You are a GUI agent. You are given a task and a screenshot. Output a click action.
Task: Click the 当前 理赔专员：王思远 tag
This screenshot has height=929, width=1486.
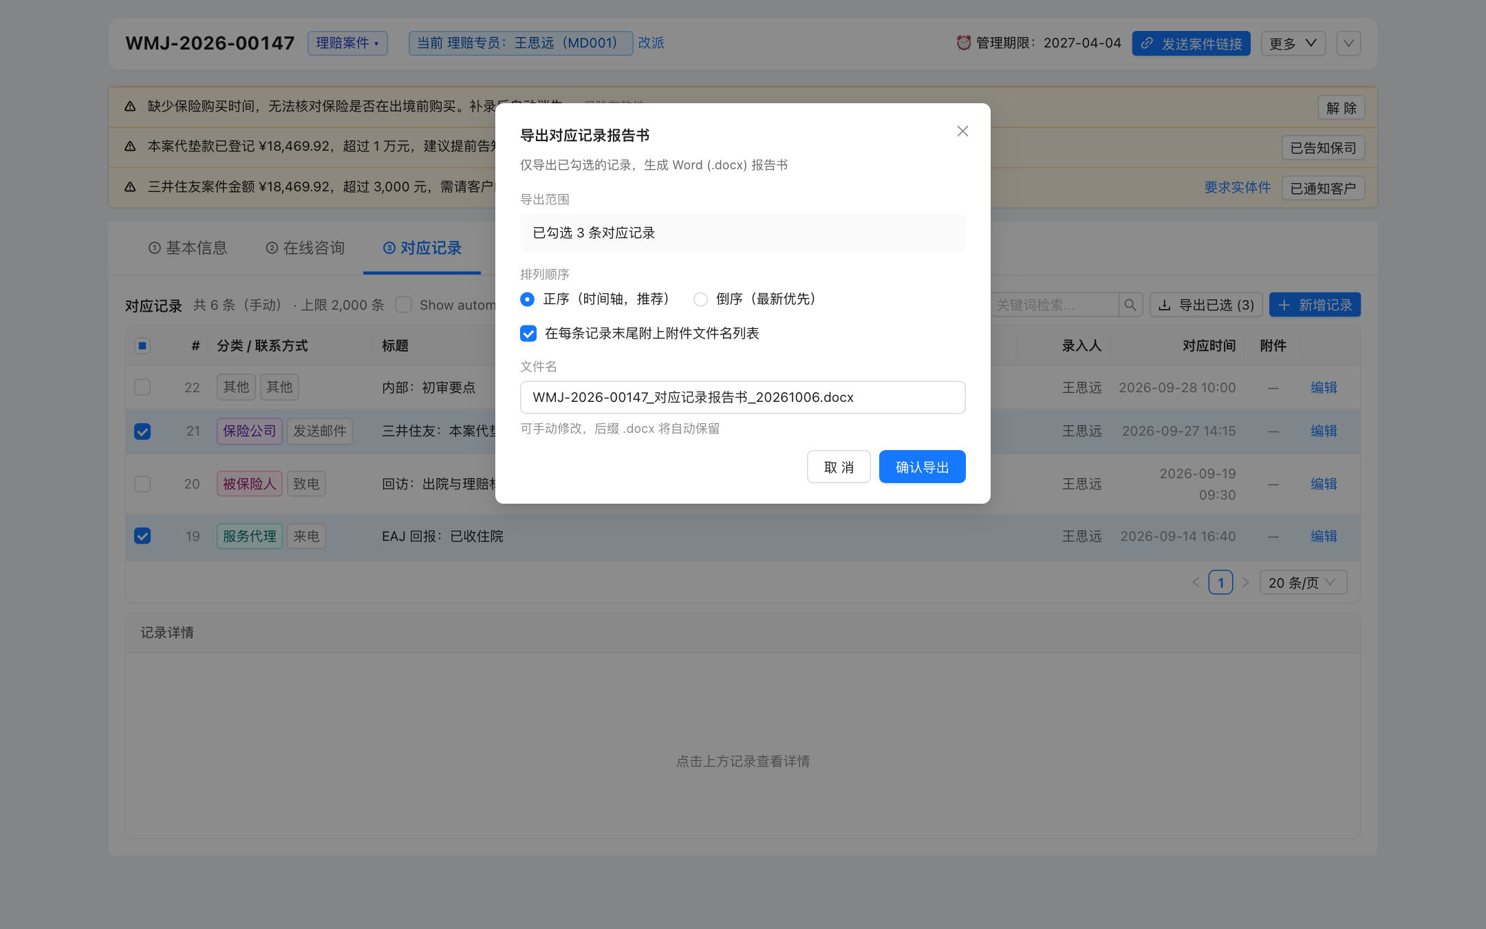(521, 43)
